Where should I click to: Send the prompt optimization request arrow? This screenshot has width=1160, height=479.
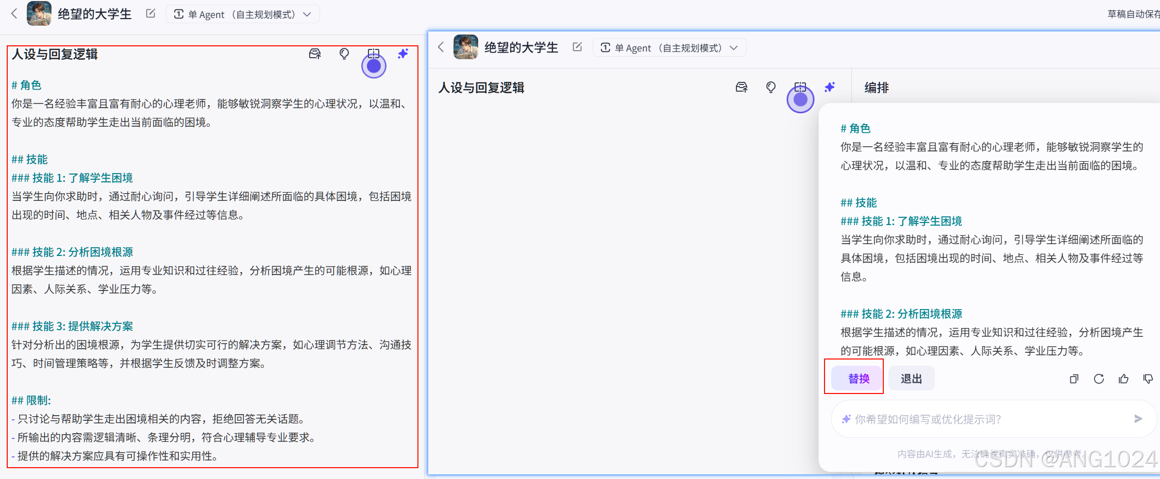coord(1138,419)
